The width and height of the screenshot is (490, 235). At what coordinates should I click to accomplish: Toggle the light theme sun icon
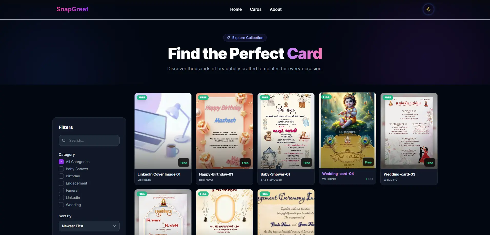(428, 9)
